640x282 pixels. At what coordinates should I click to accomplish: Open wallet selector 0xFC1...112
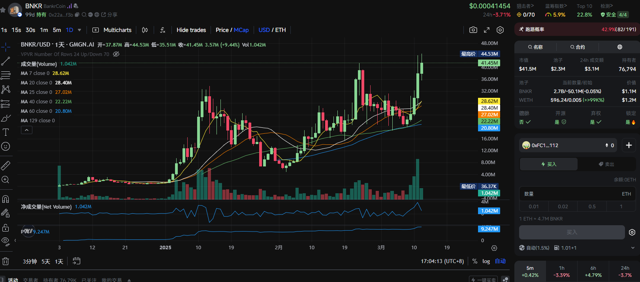568,145
